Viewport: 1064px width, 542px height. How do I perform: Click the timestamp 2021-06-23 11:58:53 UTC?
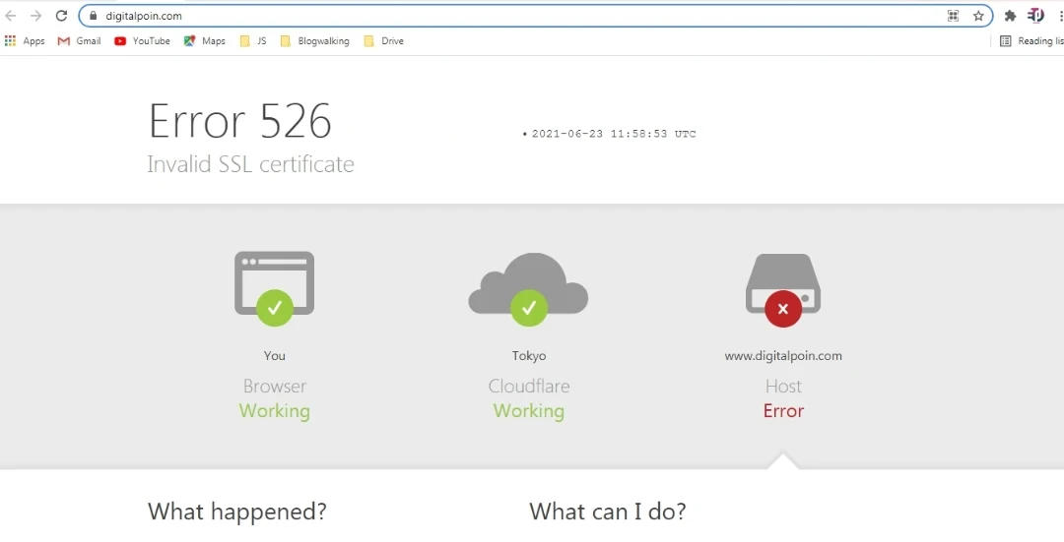(614, 134)
